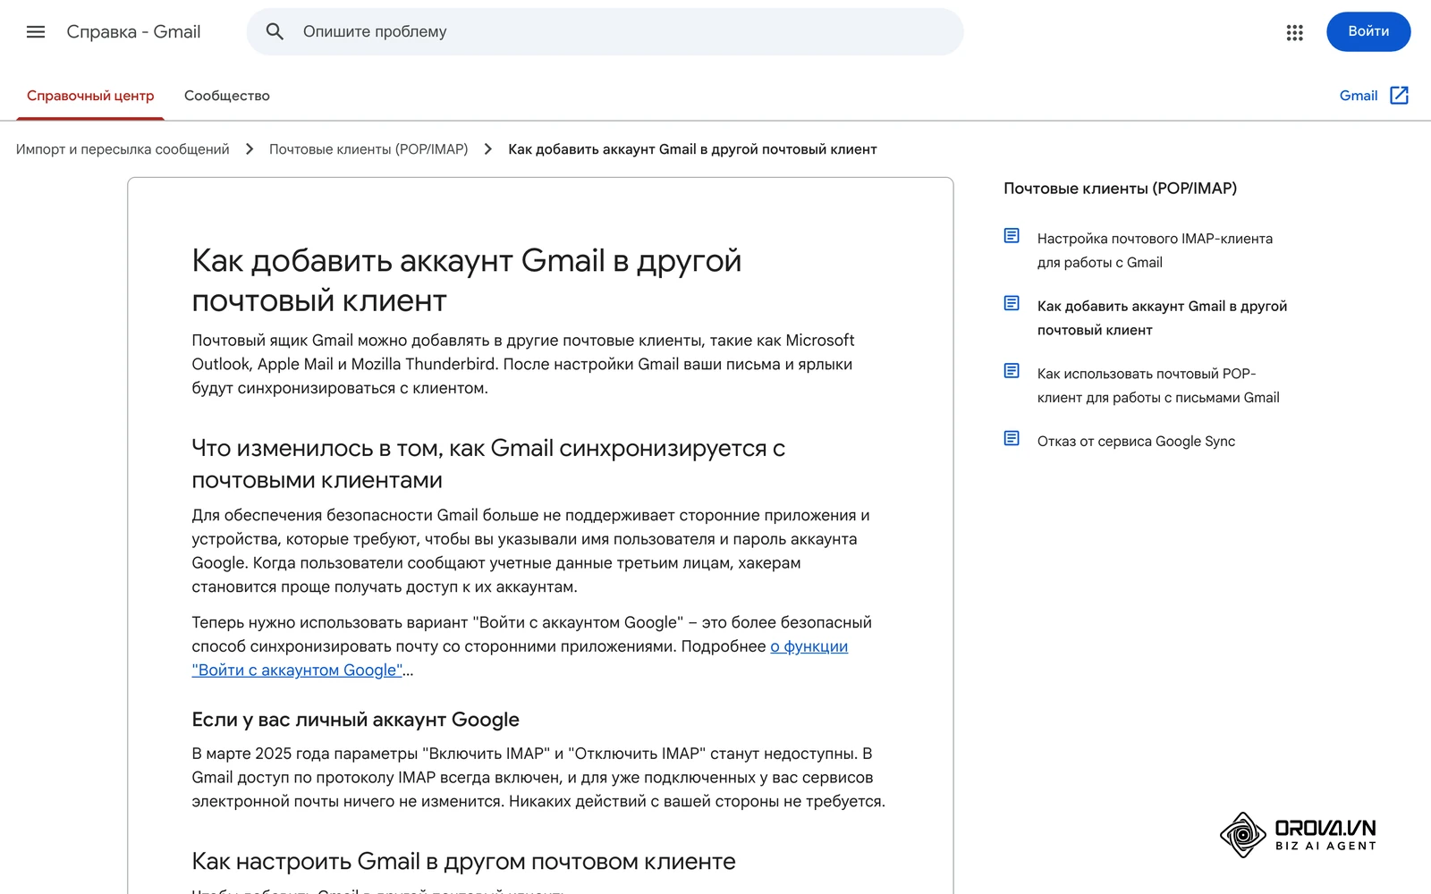This screenshot has height=894, width=1431.
Task: Click article icon beside "Как добавить аккаунт Gmail" sidebar item
Action: click(1012, 304)
